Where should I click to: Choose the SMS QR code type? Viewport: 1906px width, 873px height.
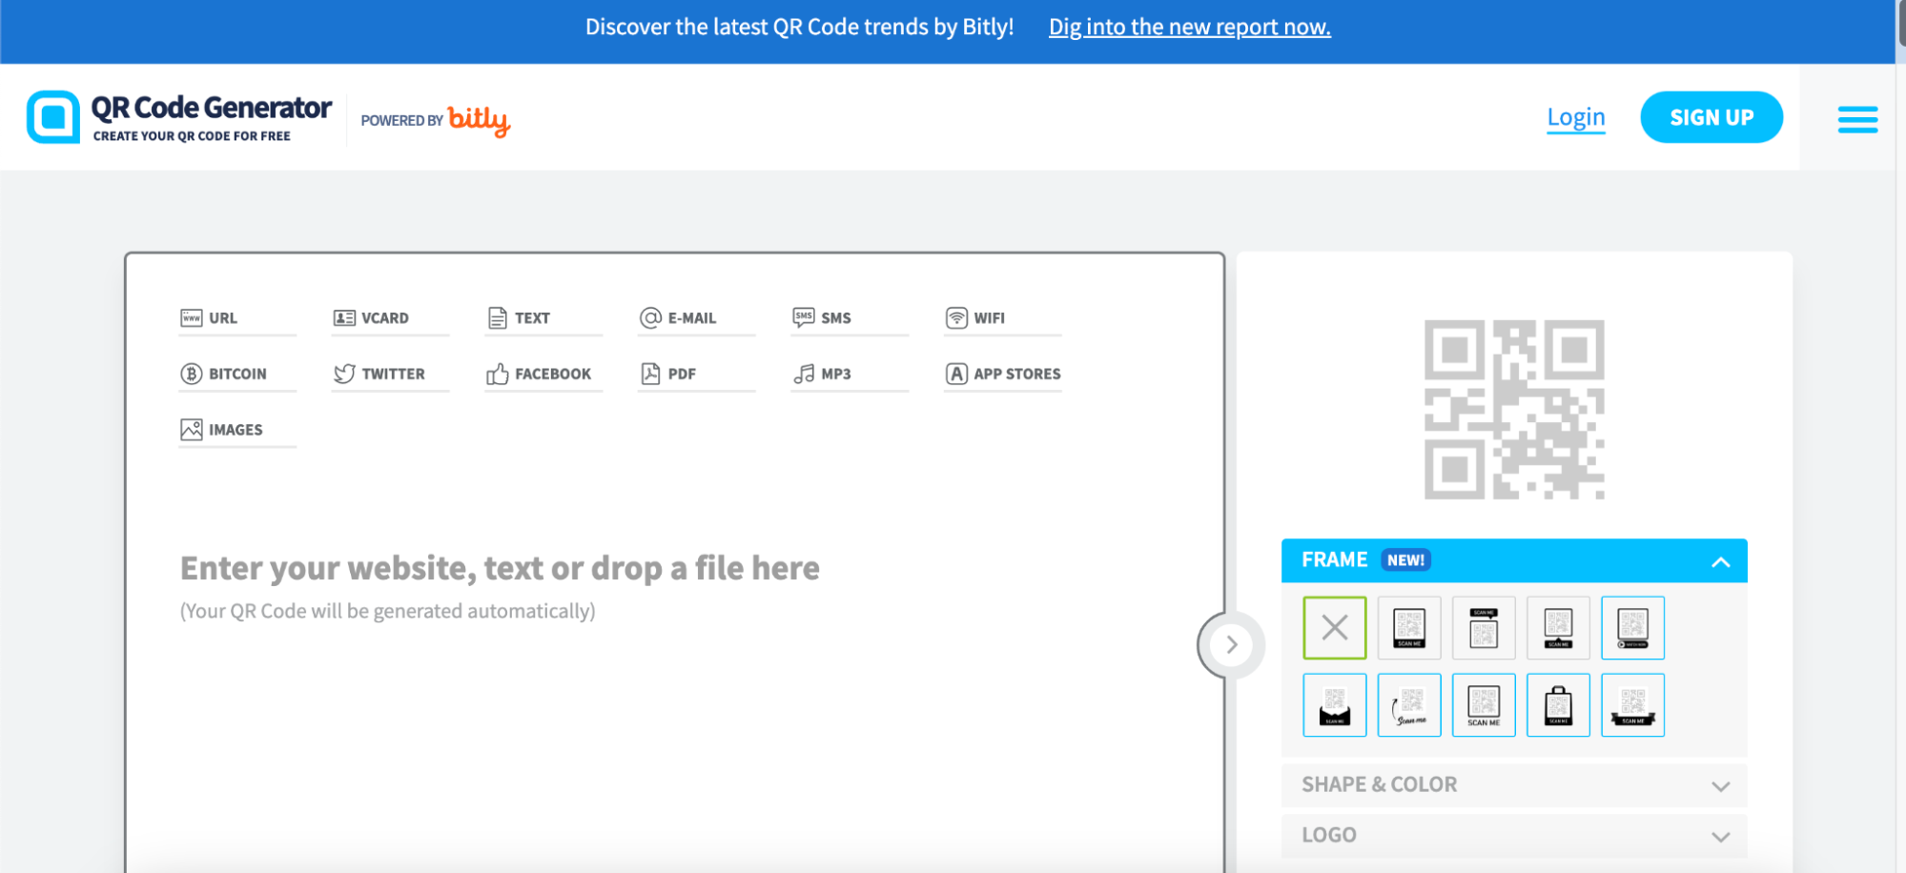850,318
